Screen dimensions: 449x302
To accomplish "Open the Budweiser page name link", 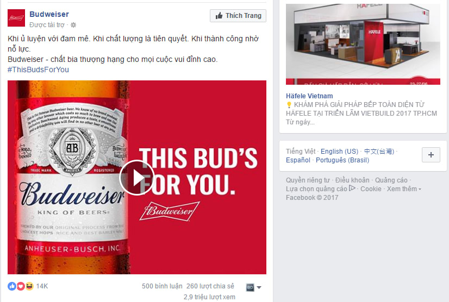I will tap(49, 14).
